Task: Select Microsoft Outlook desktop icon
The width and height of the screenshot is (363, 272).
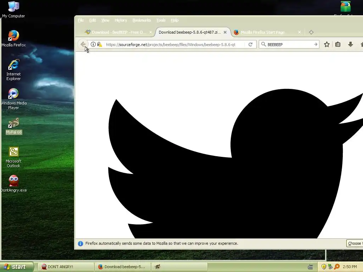Action: [13, 157]
